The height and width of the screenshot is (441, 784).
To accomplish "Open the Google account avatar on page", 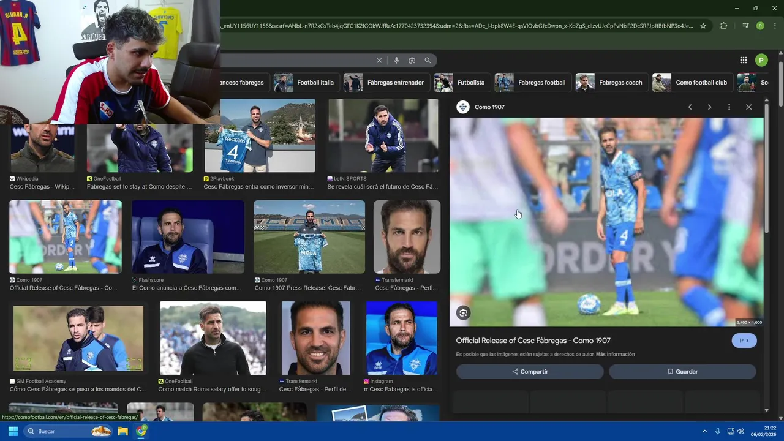I will coord(761,60).
